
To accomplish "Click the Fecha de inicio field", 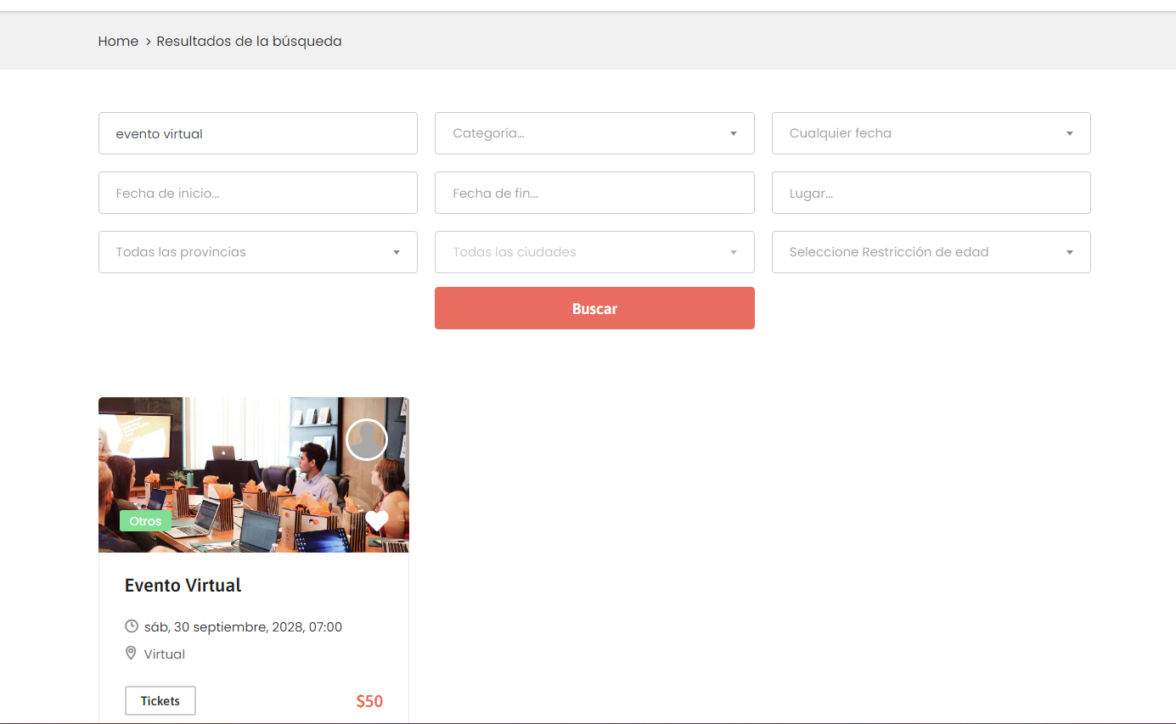I will click(258, 193).
